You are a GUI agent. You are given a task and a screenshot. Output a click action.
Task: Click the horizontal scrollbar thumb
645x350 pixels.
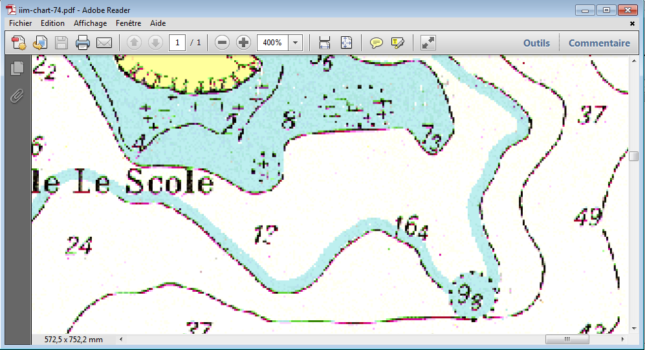click(x=567, y=339)
